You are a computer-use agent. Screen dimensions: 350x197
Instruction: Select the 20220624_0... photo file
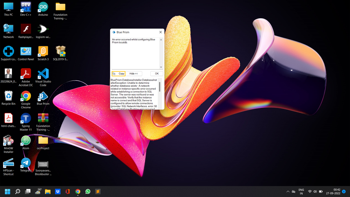pos(8,76)
